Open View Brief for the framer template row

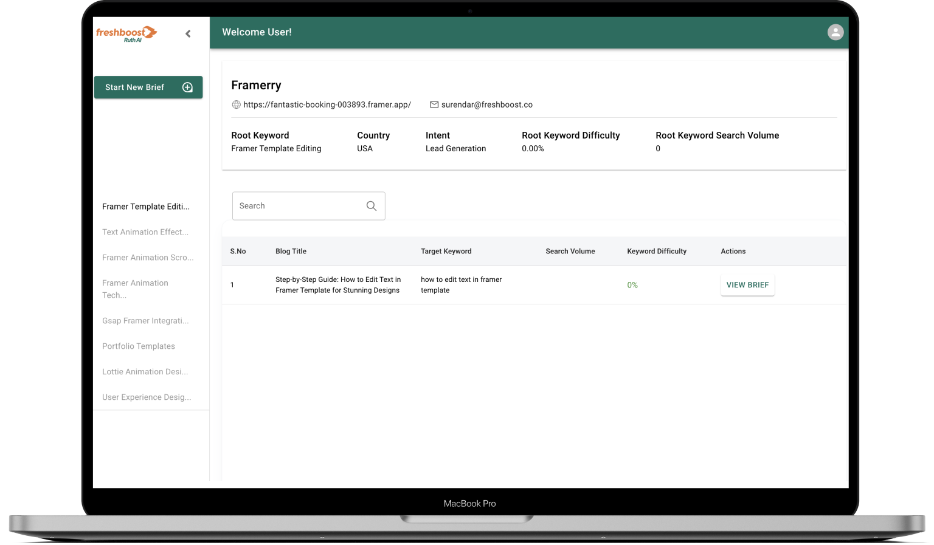[747, 285]
